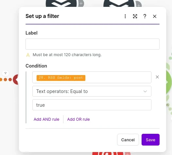Open help for the filter setup
The height and width of the screenshot is (155, 172).
145,16
